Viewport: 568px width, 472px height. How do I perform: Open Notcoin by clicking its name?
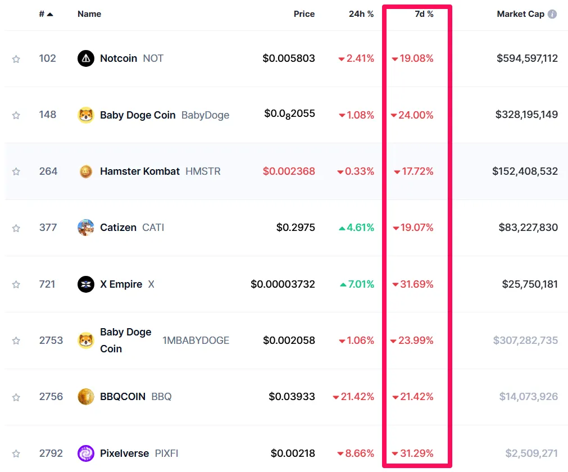click(x=118, y=58)
